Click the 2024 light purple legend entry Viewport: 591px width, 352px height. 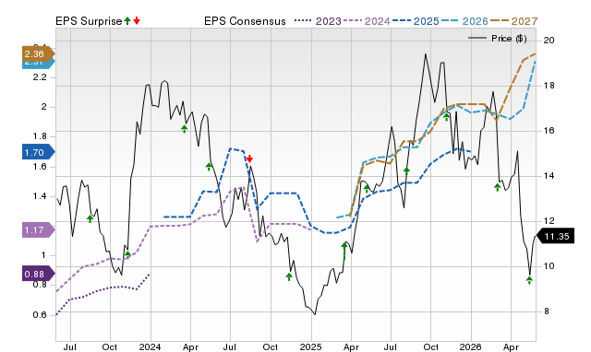tap(367, 21)
